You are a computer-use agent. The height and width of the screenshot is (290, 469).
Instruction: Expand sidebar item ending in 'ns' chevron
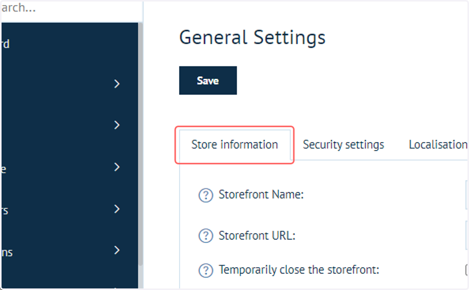pyautogui.click(x=116, y=250)
